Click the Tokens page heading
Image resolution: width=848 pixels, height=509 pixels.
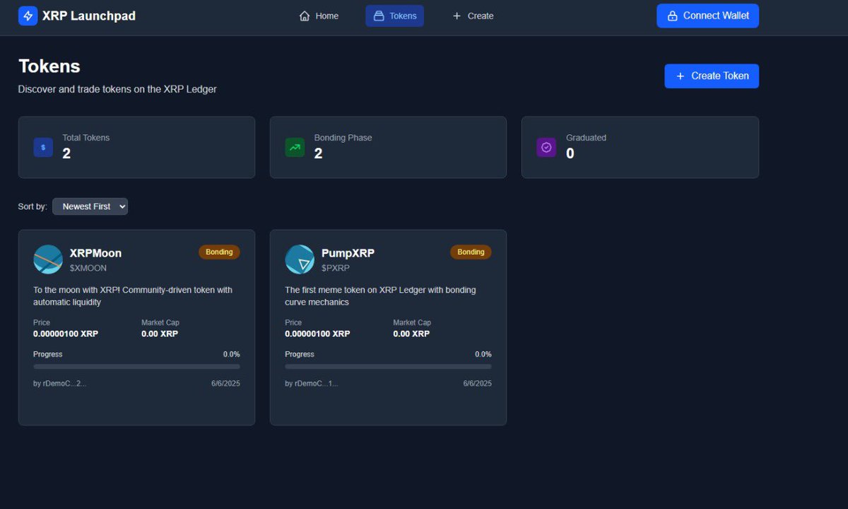[x=49, y=66]
